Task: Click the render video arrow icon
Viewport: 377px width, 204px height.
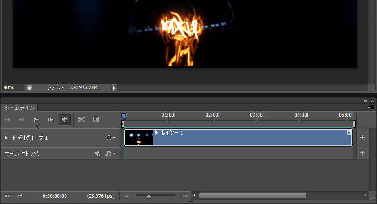Action: click(x=20, y=196)
